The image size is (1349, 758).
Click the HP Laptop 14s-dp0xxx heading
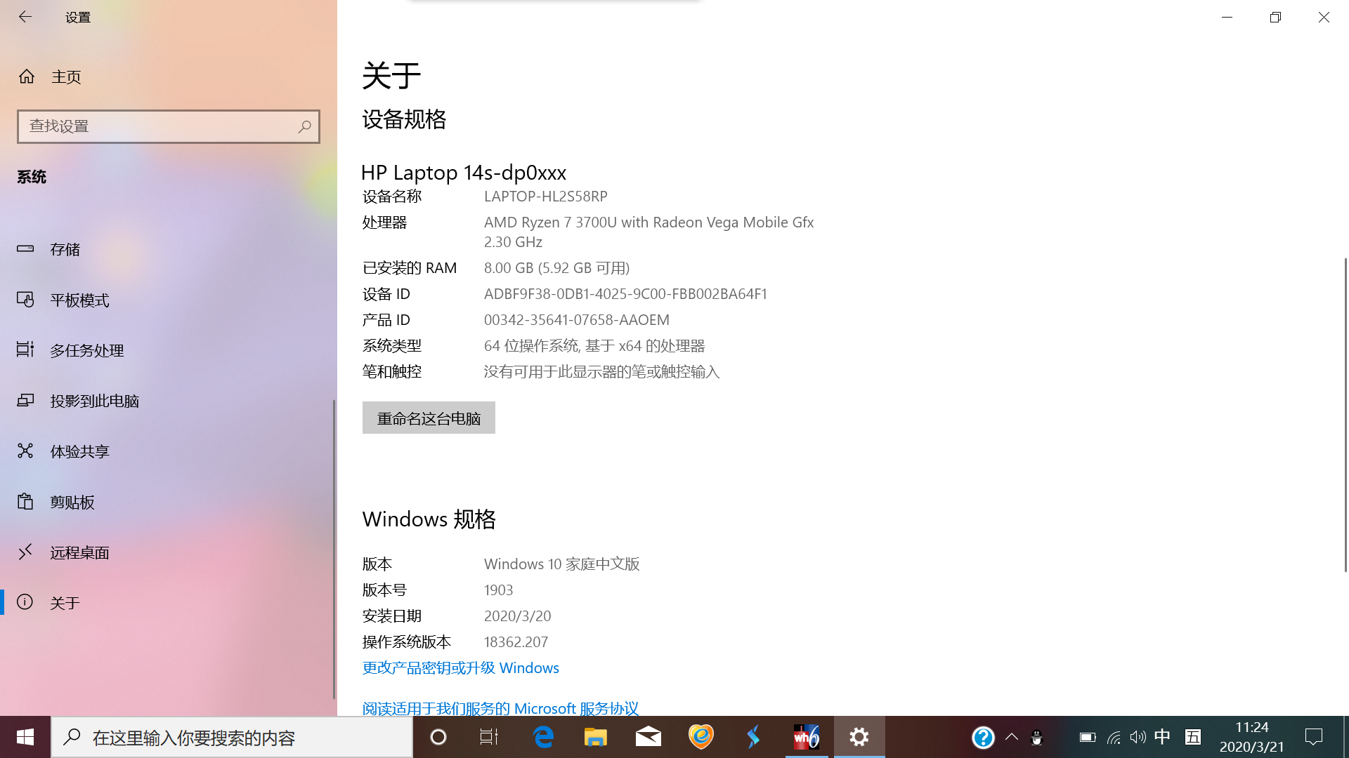point(464,172)
